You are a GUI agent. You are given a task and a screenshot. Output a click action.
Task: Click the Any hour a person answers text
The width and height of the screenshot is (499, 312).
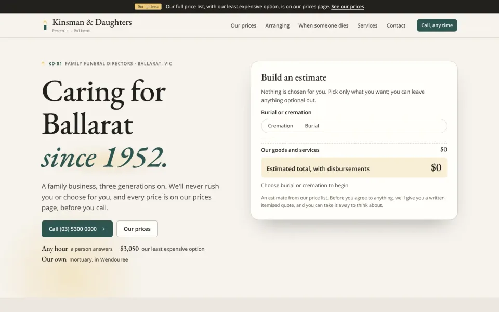pyautogui.click(x=77, y=249)
